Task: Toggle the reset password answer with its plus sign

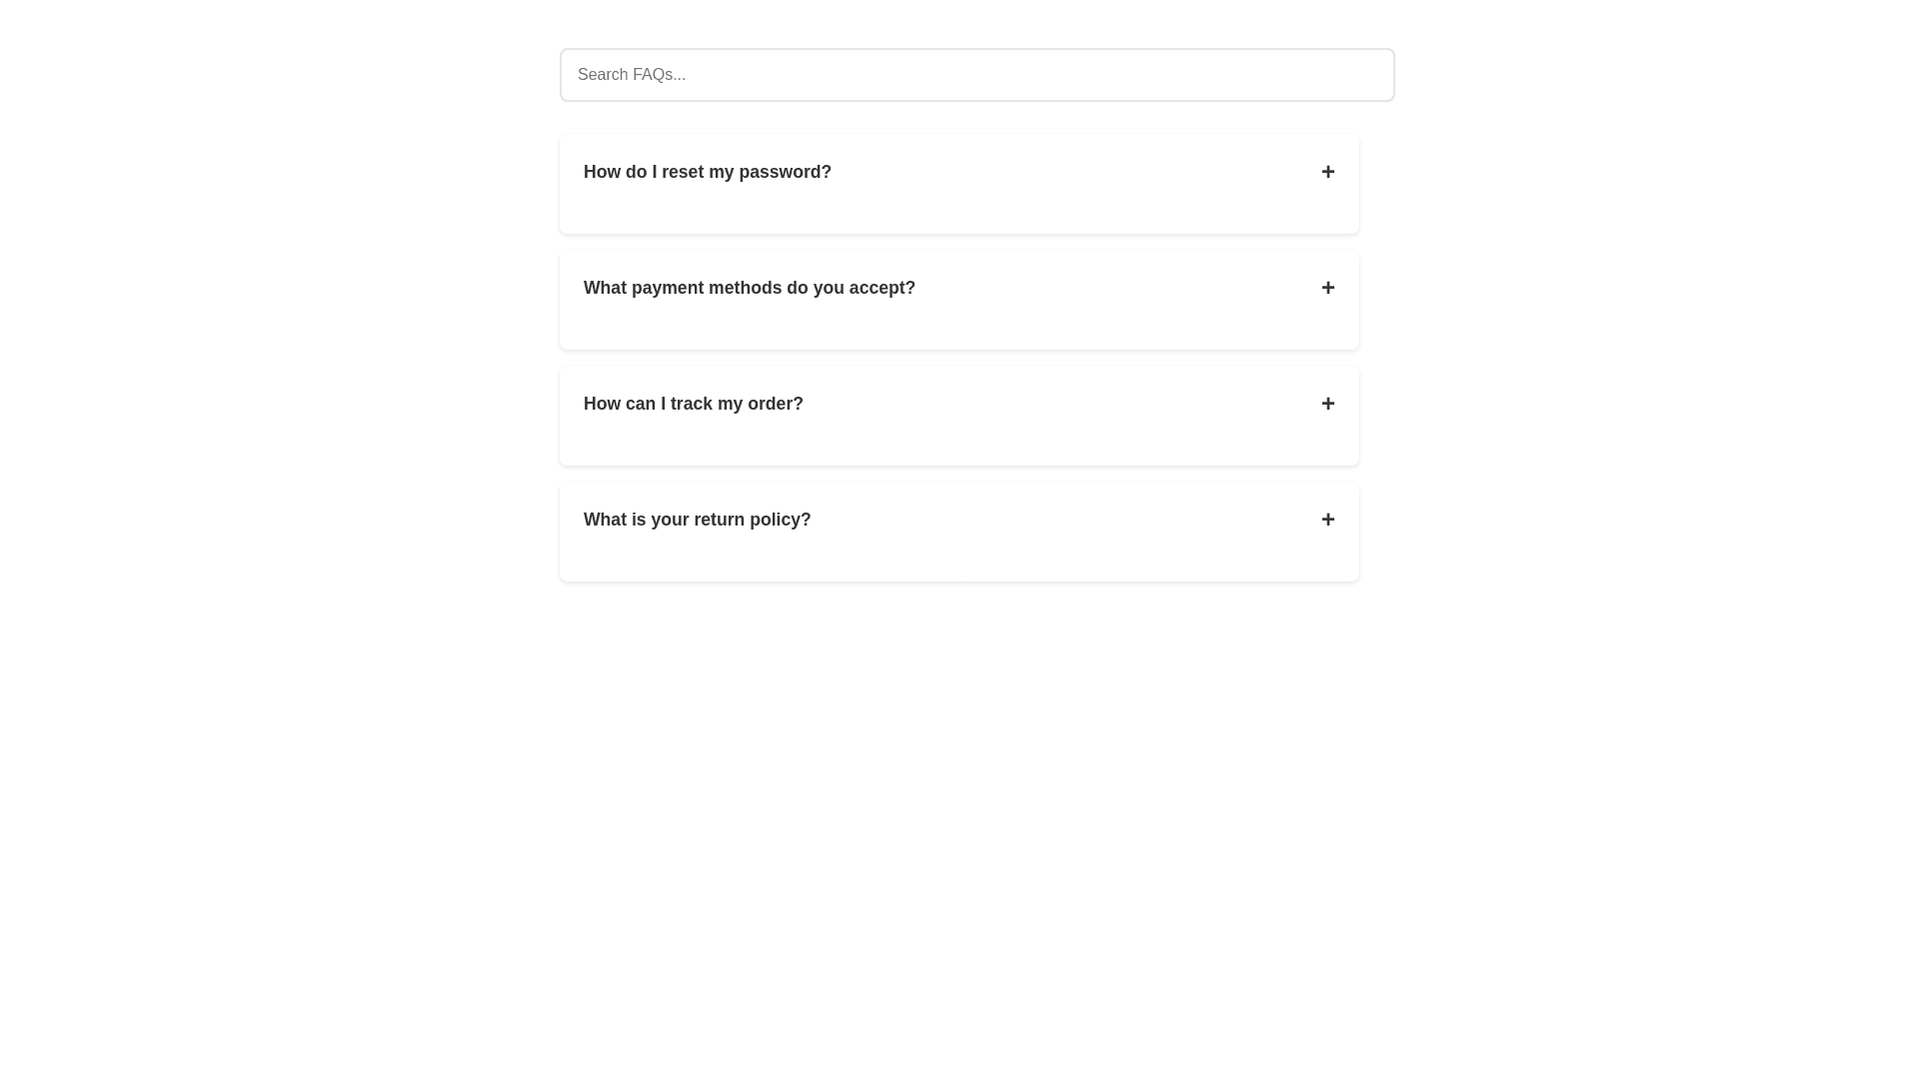Action: pyautogui.click(x=1327, y=172)
